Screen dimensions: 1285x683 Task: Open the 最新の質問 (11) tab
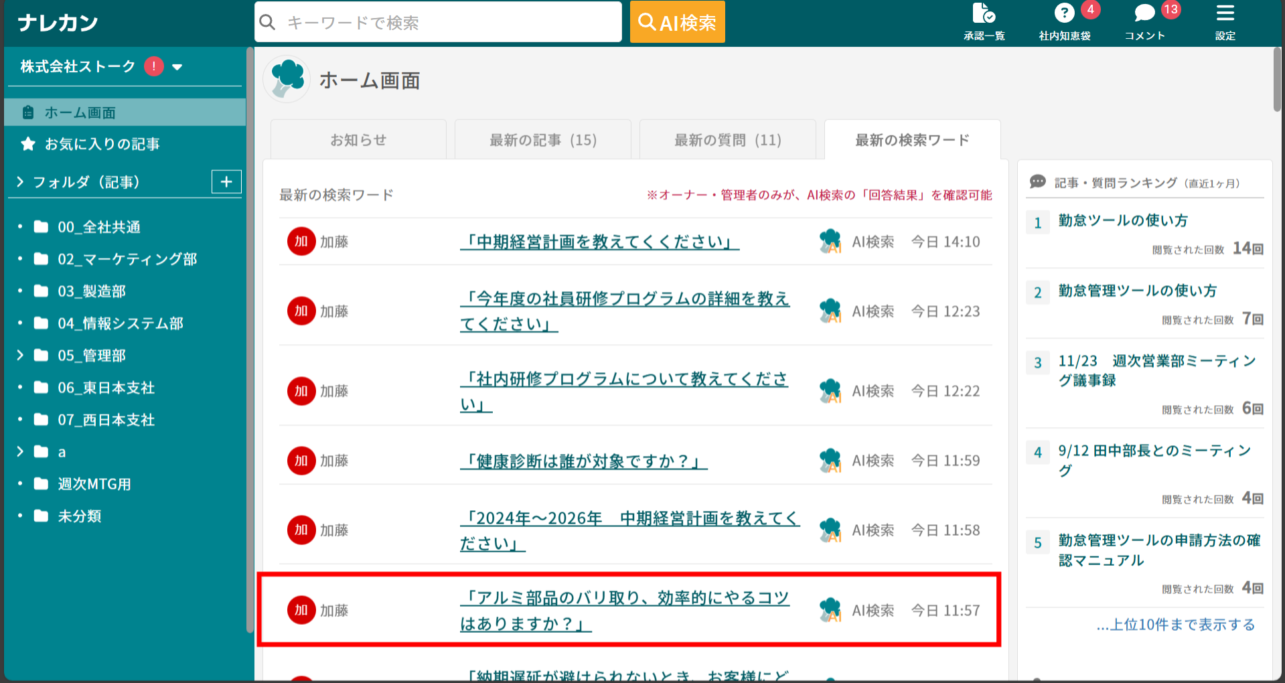click(x=727, y=139)
